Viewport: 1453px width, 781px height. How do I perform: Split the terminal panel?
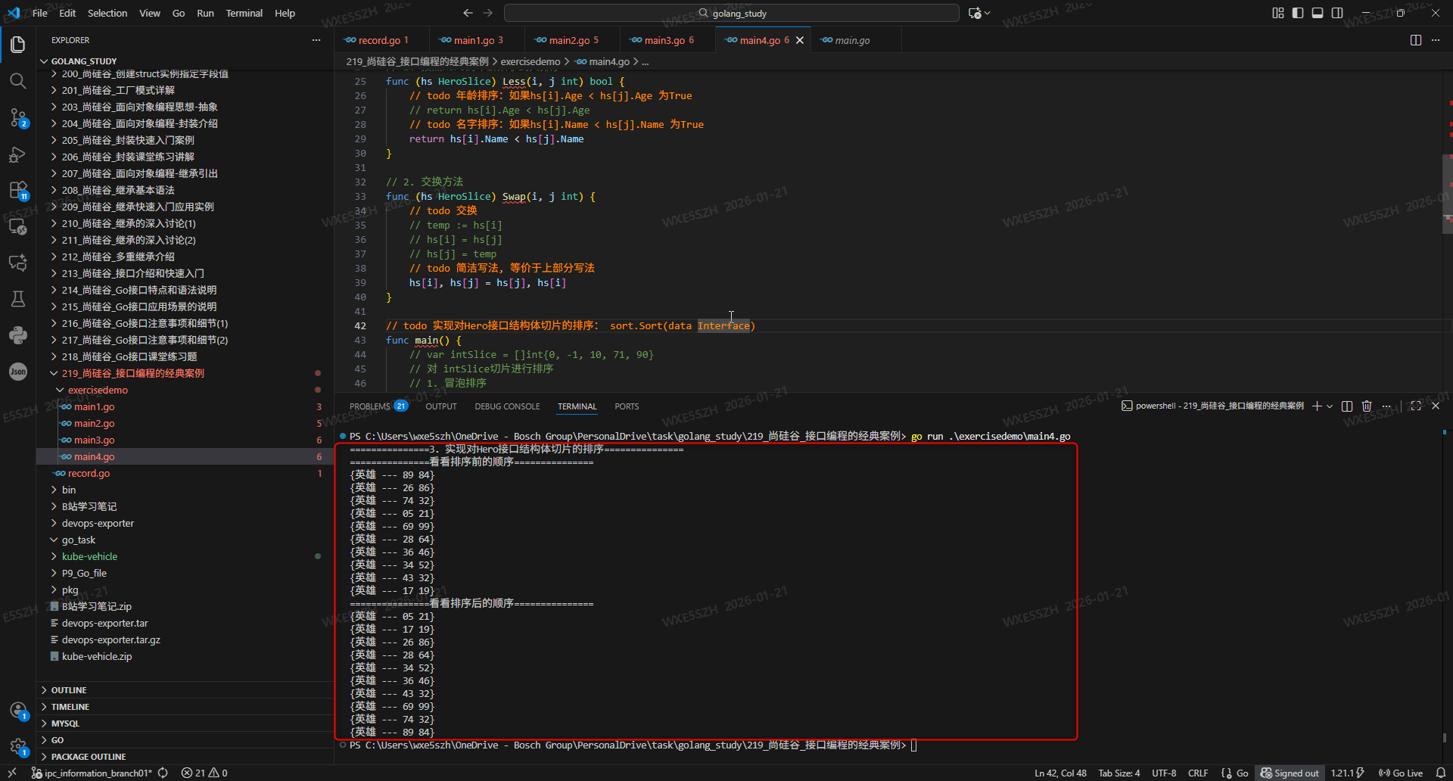(x=1346, y=406)
